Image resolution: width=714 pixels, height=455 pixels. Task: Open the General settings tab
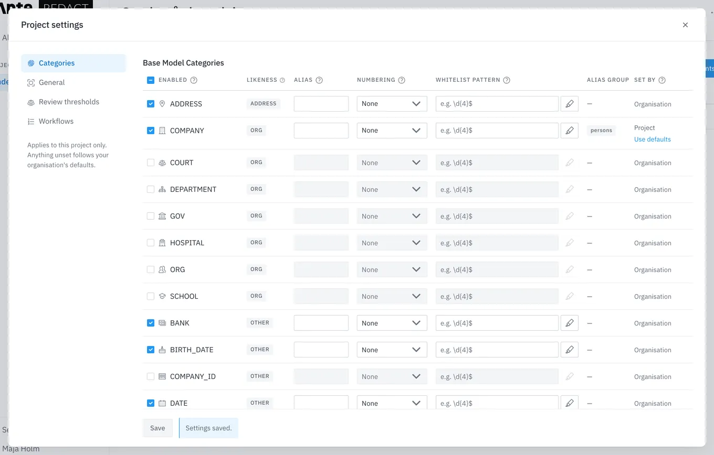point(73,82)
